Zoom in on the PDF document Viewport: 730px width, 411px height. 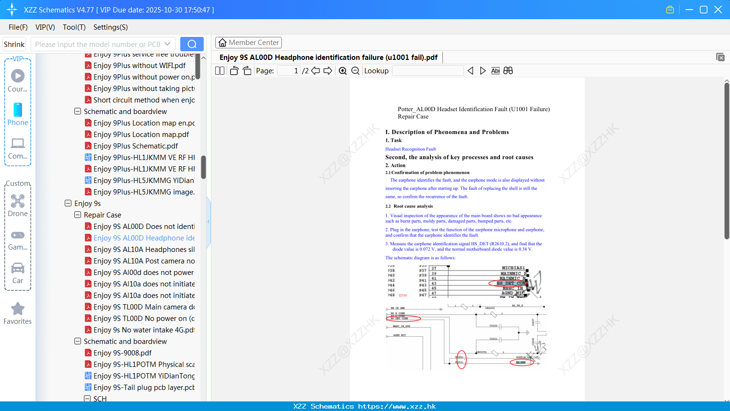(x=343, y=71)
